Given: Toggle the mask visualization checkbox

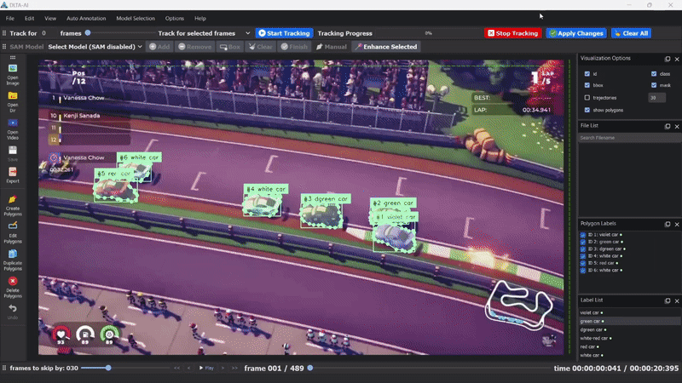Looking at the screenshot, I should (x=654, y=85).
